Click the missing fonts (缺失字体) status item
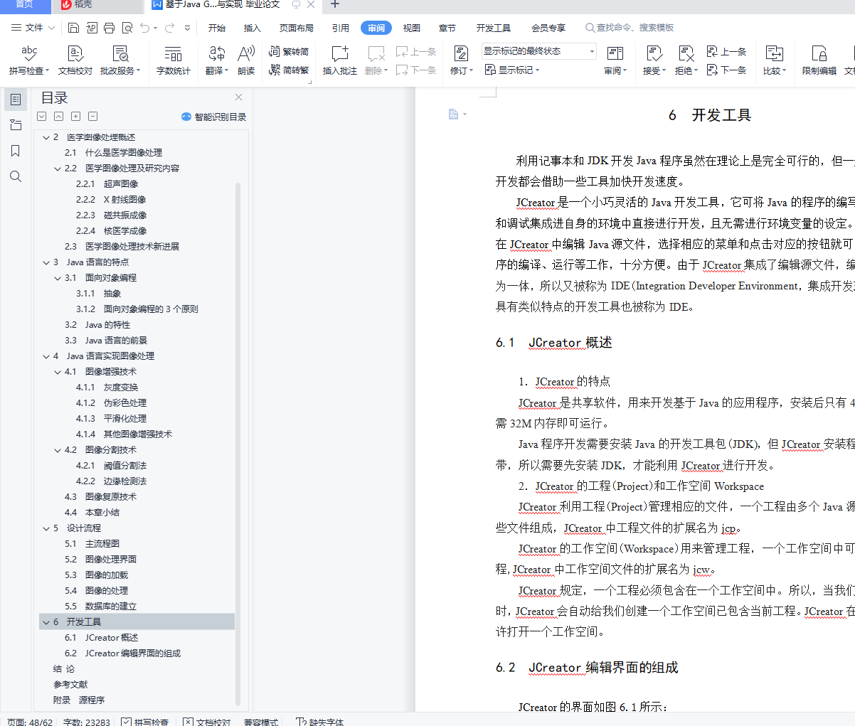The width and height of the screenshot is (855, 726). click(319, 722)
